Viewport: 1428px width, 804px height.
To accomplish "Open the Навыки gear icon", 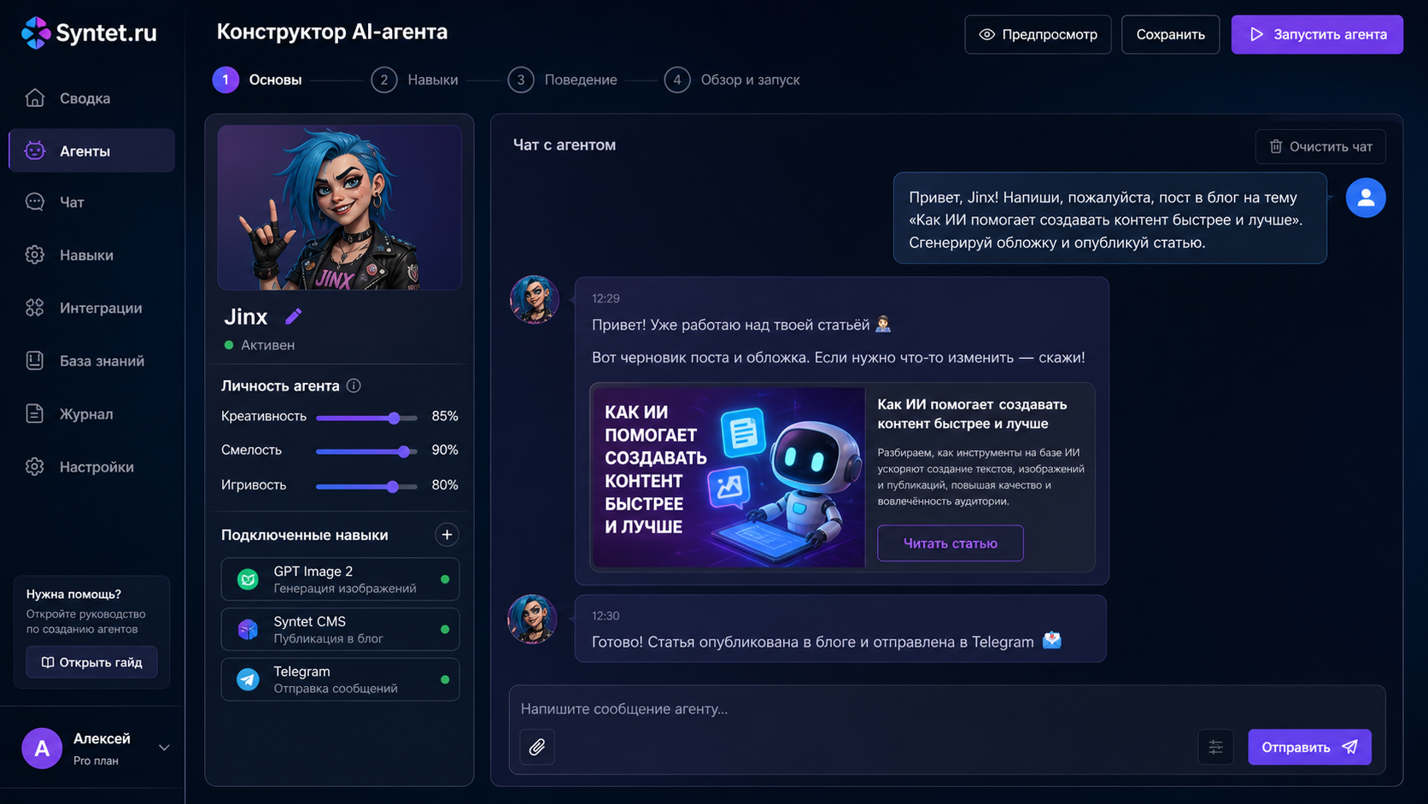I will [x=35, y=255].
